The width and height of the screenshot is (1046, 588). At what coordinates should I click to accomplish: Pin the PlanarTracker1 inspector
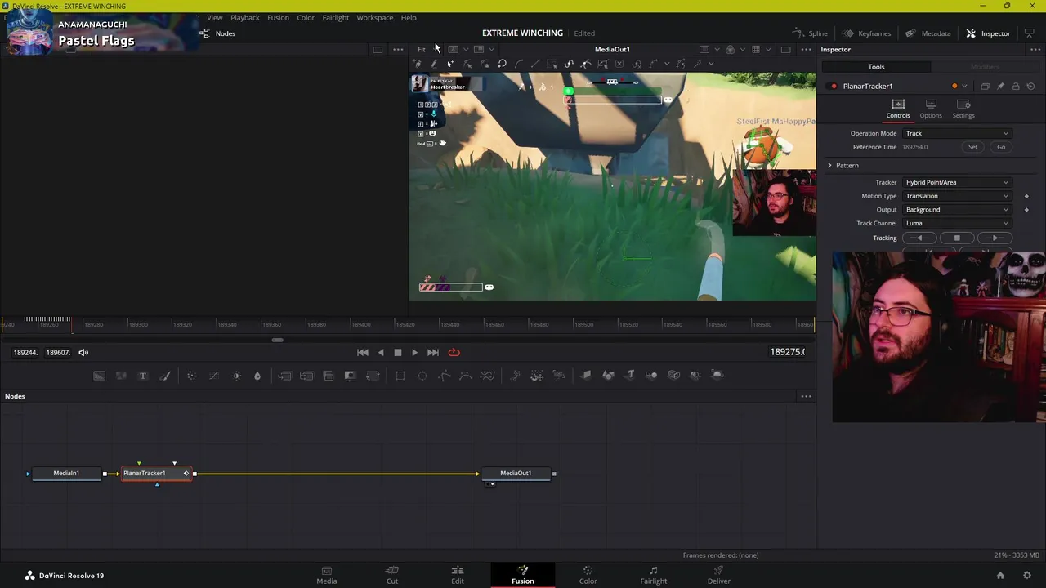pyautogui.click(x=1000, y=86)
